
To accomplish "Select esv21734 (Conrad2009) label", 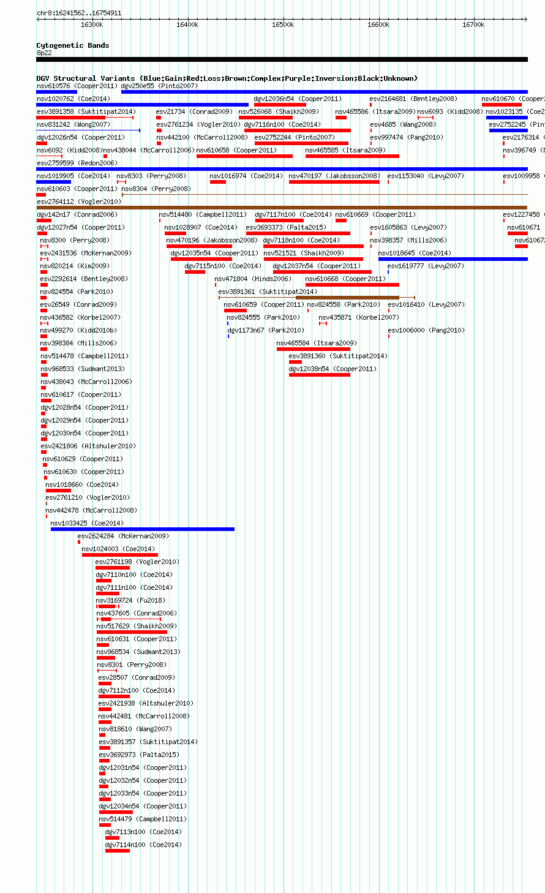I will [195, 111].
